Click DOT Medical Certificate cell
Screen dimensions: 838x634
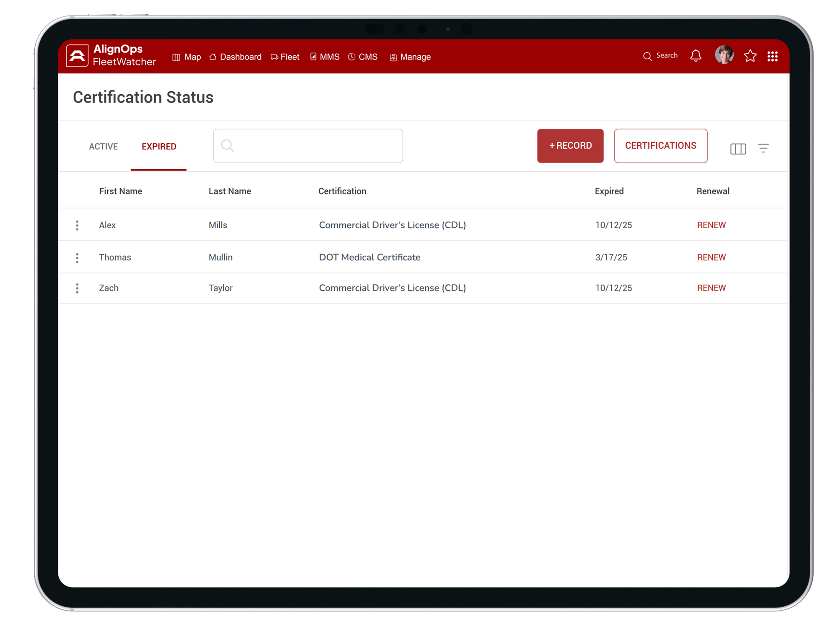click(370, 257)
